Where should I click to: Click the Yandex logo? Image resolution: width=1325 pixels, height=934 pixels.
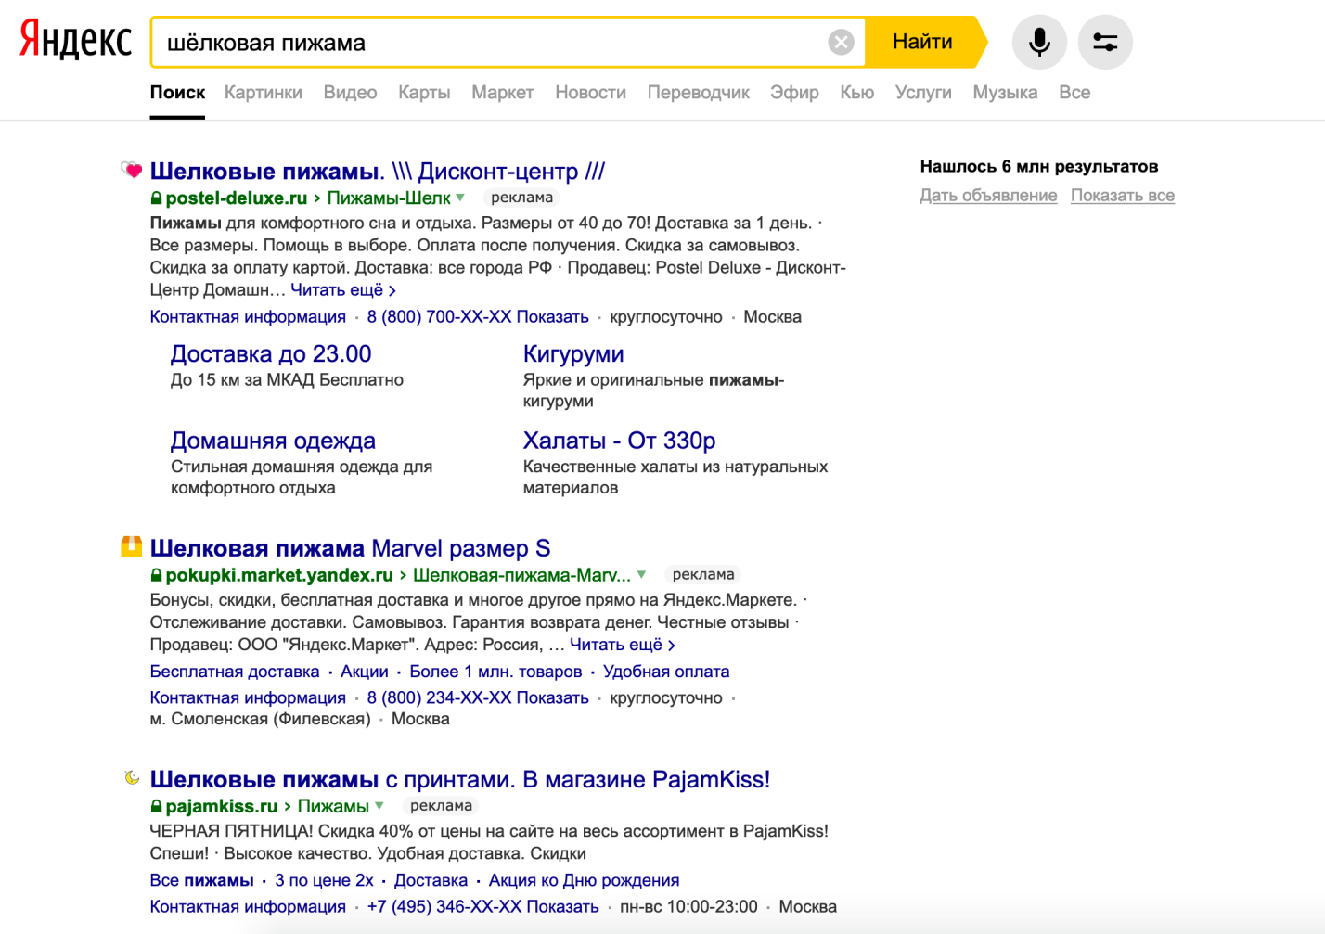[75, 41]
